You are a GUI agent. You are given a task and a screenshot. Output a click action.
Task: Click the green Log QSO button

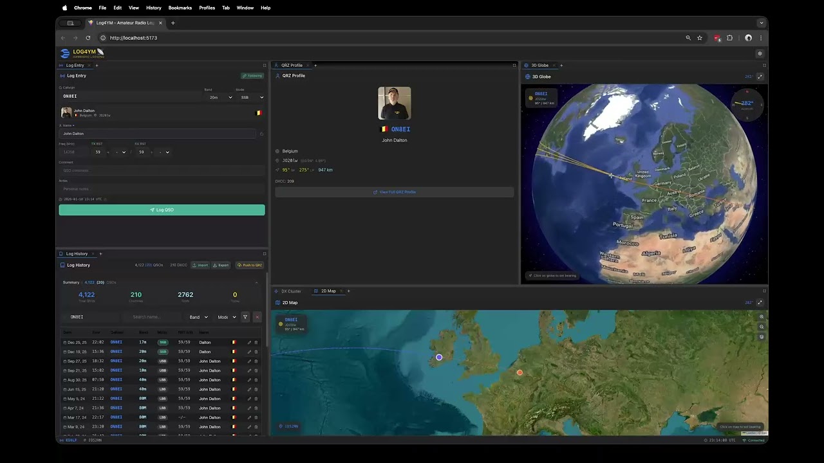click(162, 210)
